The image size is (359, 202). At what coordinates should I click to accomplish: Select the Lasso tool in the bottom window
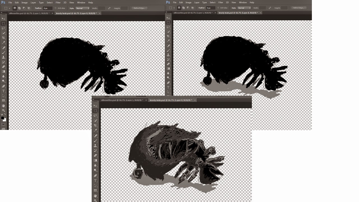(95, 116)
